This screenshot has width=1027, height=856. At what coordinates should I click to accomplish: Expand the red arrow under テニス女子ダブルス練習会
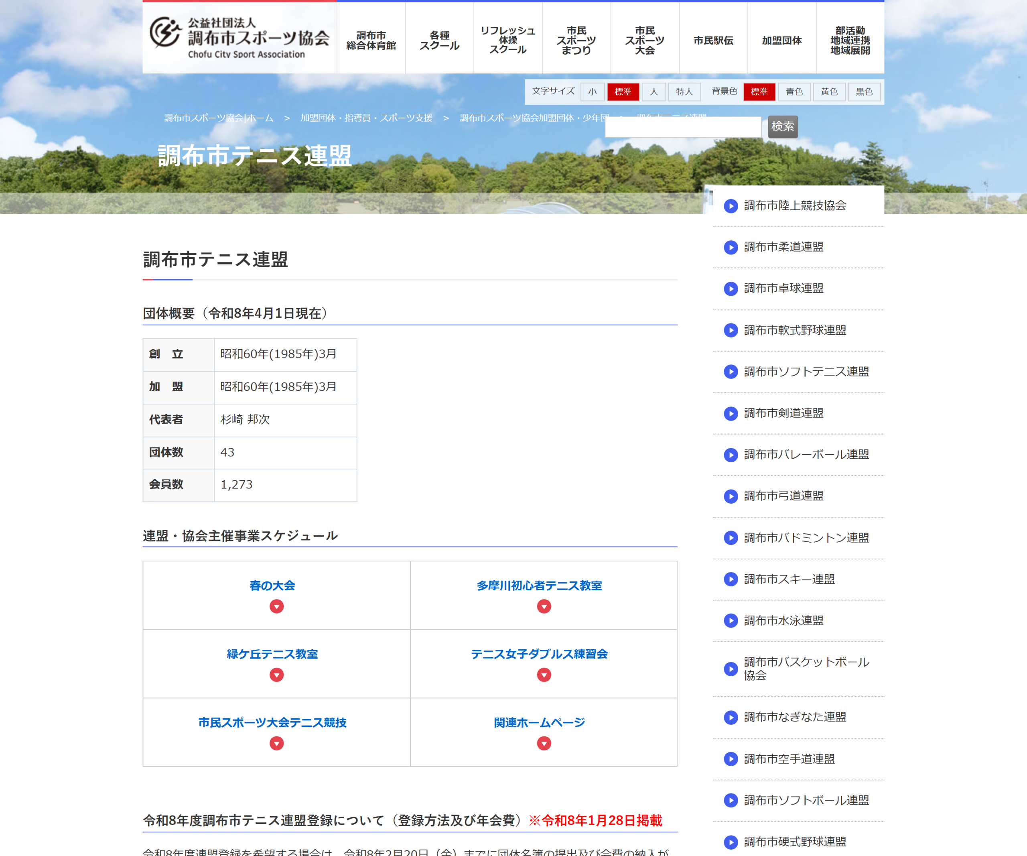544,675
